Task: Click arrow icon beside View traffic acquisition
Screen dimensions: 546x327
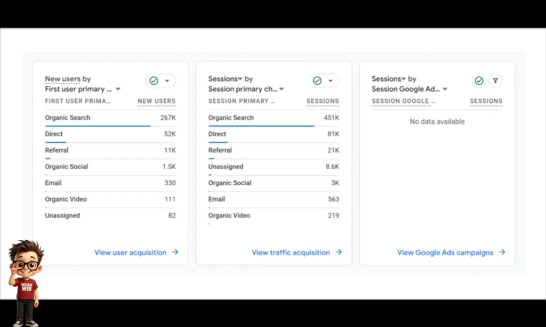Action: tap(339, 252)
